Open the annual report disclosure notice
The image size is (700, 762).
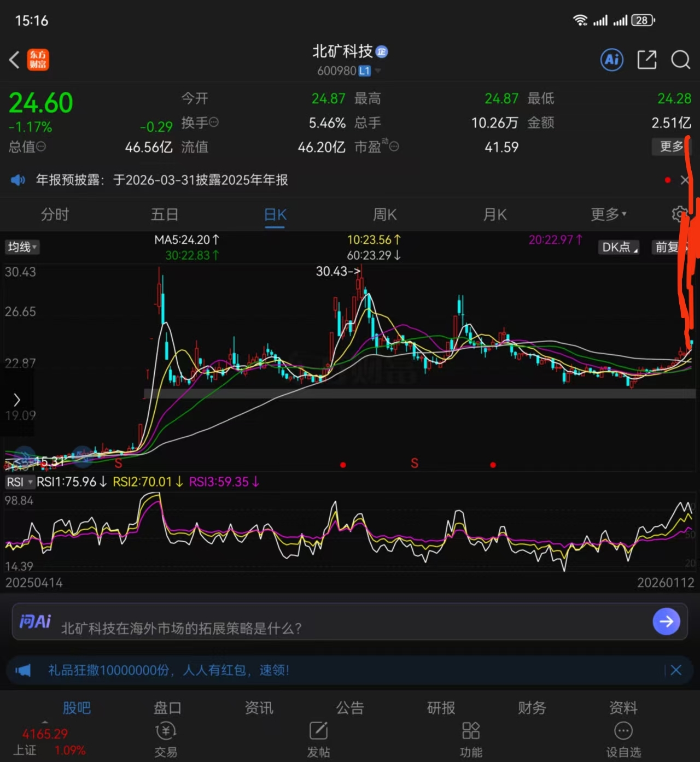pos(162,180)
